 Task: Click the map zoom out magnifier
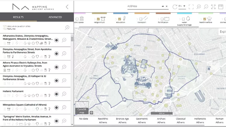click(x=206, y=7)
